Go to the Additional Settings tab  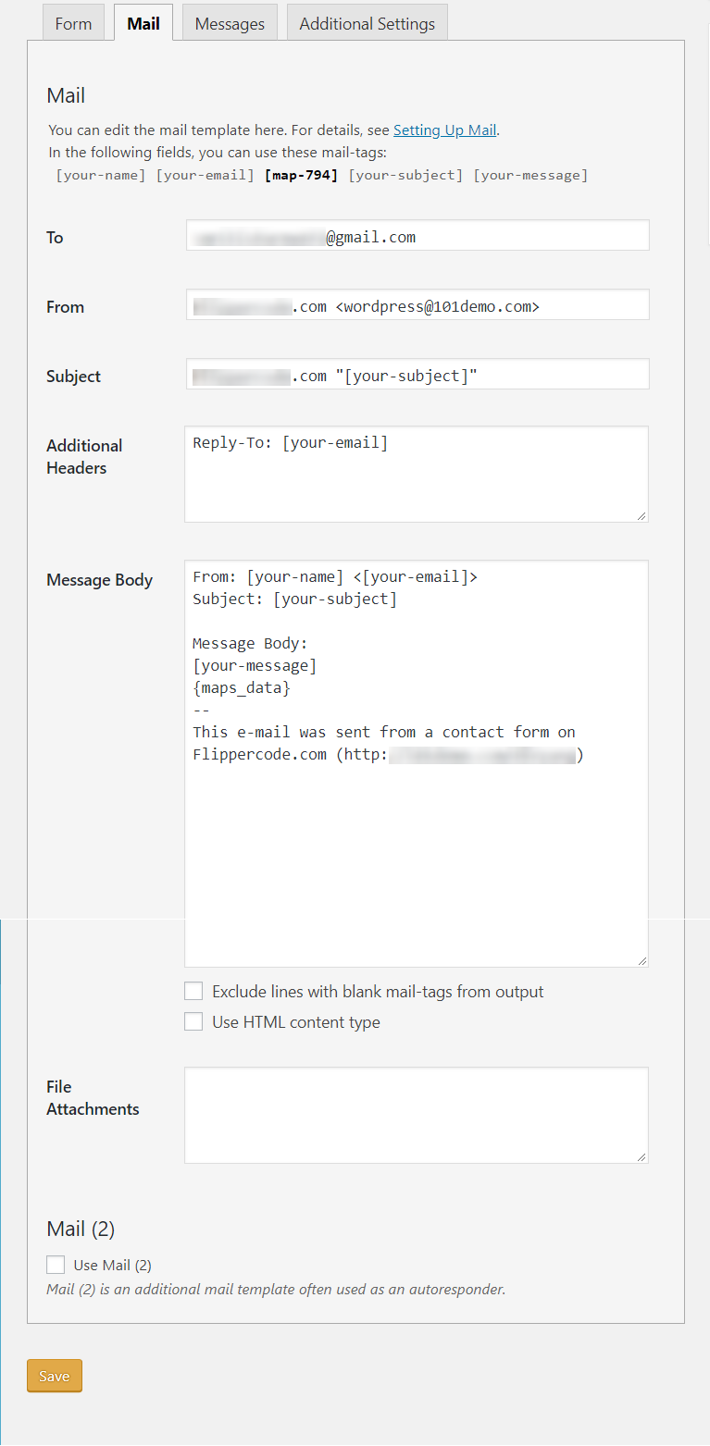pos(367,23)
